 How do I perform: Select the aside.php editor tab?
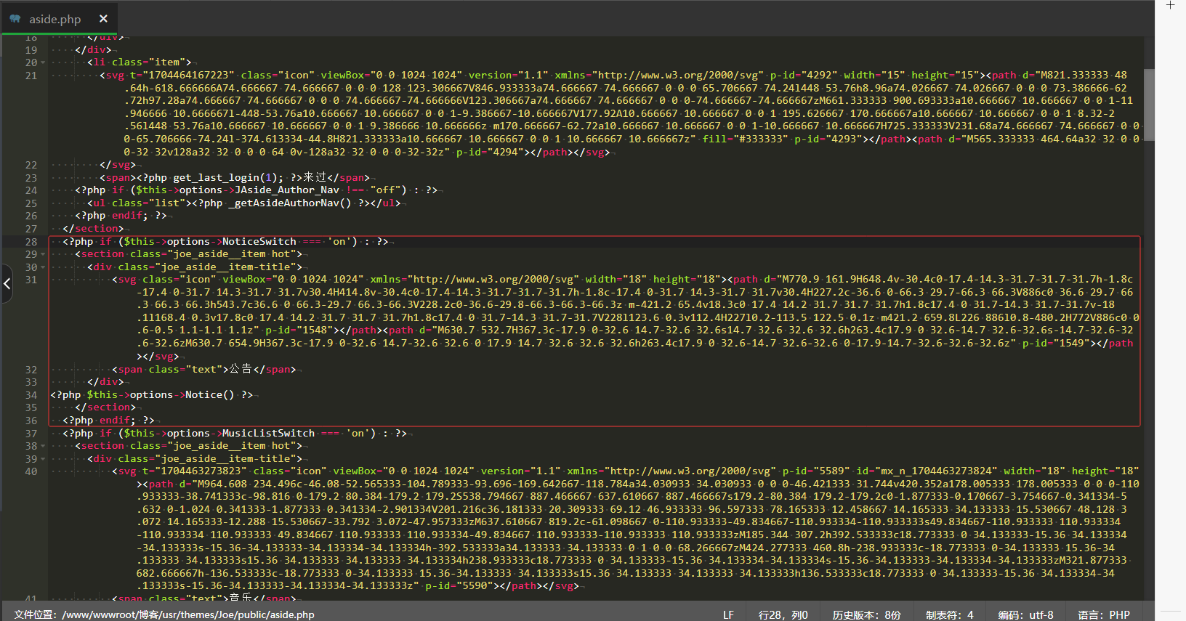pos(55,19)
